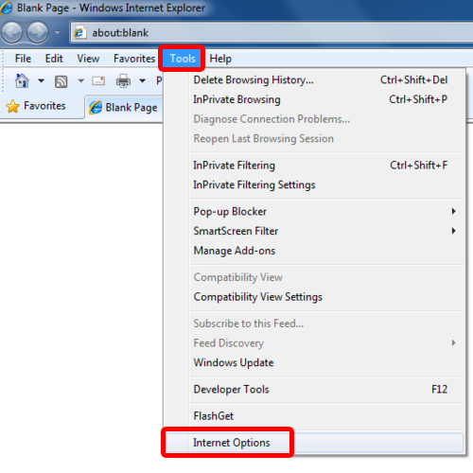Image resolution: width=473 pixels, height=473 pixels.
Task: Open the View menu
Action: coord(88,59)
